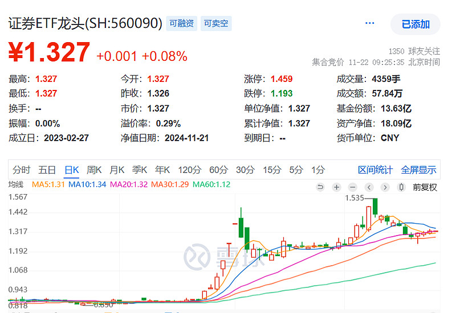Click the 涨停 value 1.459
Screen dimensions: 456x313
click(282, 79)
